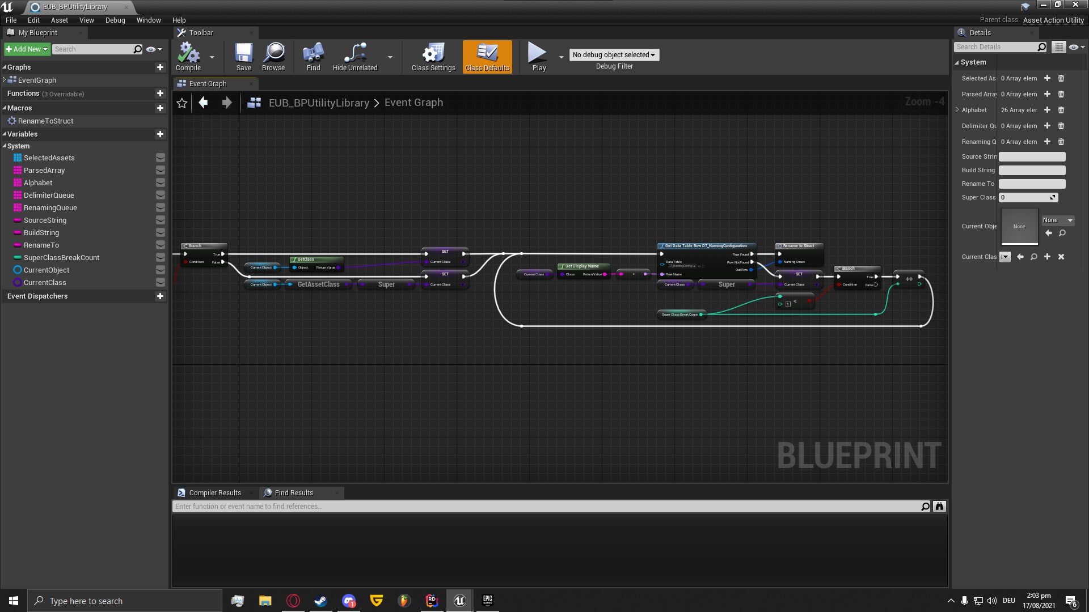This screenshot has width=1089, height=612.
Task: Open the Hide Unrelated dropdown arrow
Action: point(390,57)
